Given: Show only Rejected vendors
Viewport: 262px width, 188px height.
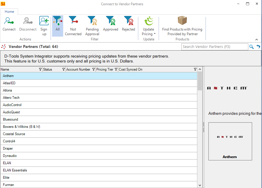Looking at the screenshot, I should 128,24.
